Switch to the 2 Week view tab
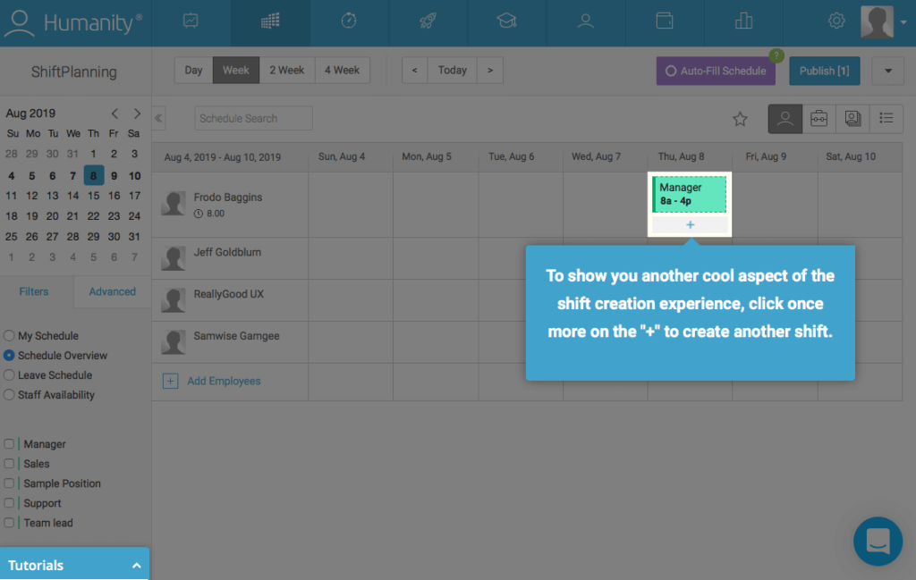The width and height of the screenshot is (916, 580). tap(287, 70)
